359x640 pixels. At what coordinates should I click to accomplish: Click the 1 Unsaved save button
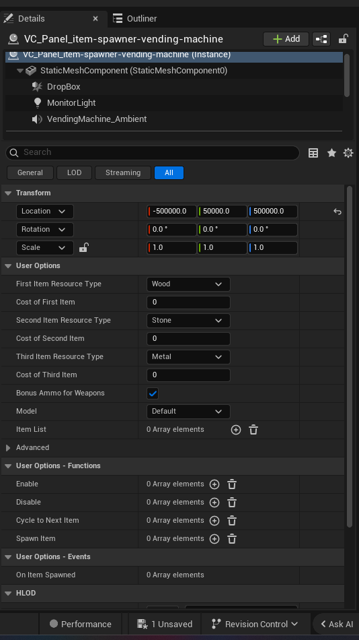[165, 624]
